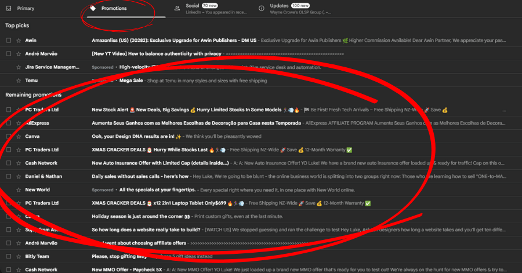Tick checkbox for 'website really take to build' email
This screenshot has height=273, width=522.
(9, 230)
